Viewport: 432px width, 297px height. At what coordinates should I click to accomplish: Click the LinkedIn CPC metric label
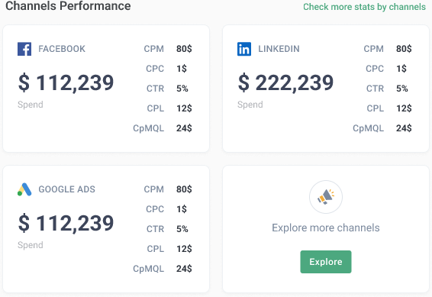point(375,69)
